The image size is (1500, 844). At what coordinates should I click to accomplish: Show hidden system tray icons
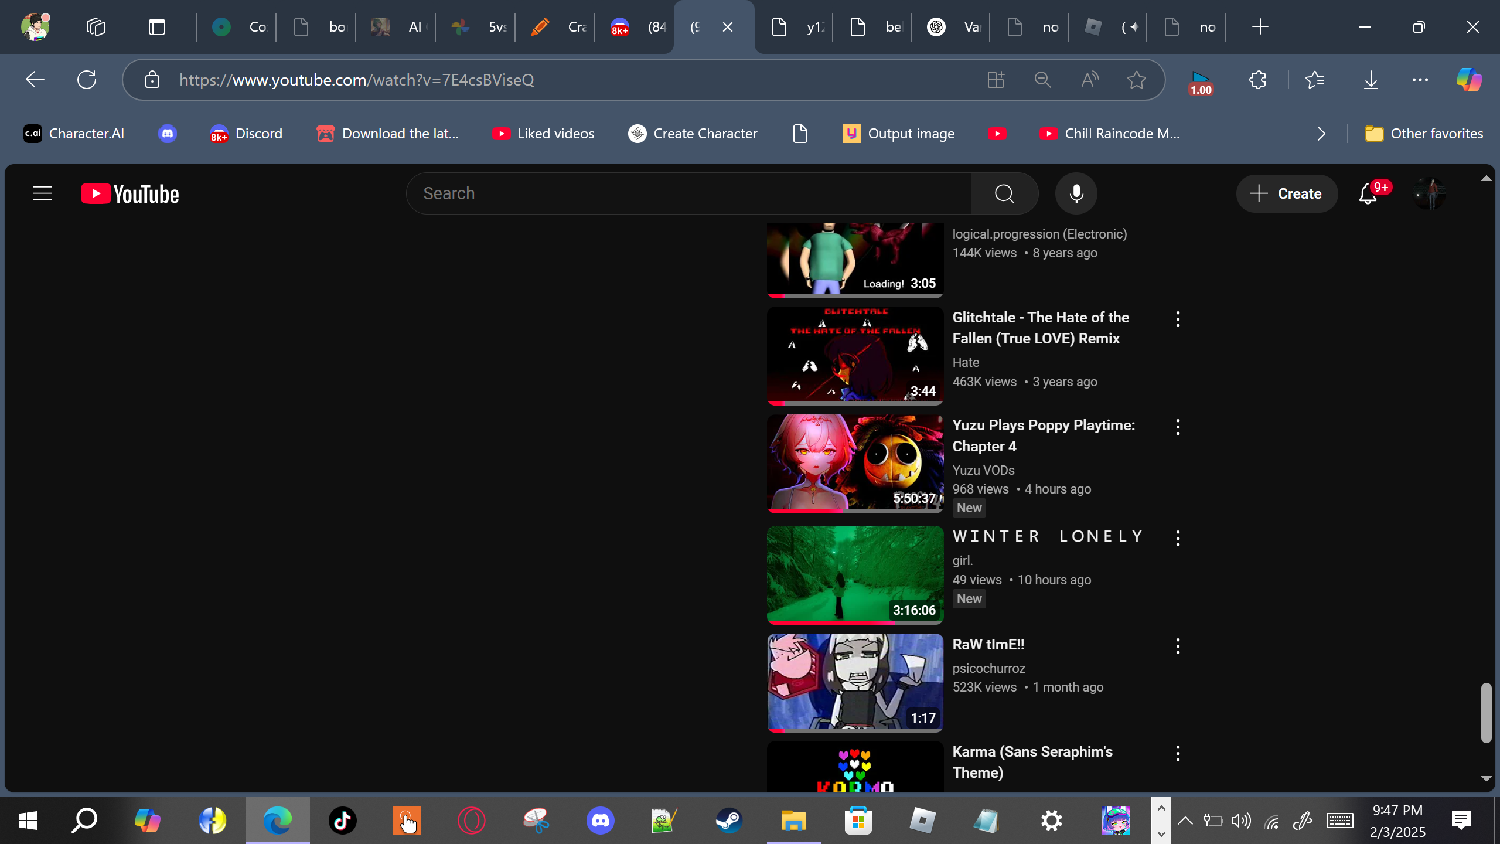point(1185,821)
